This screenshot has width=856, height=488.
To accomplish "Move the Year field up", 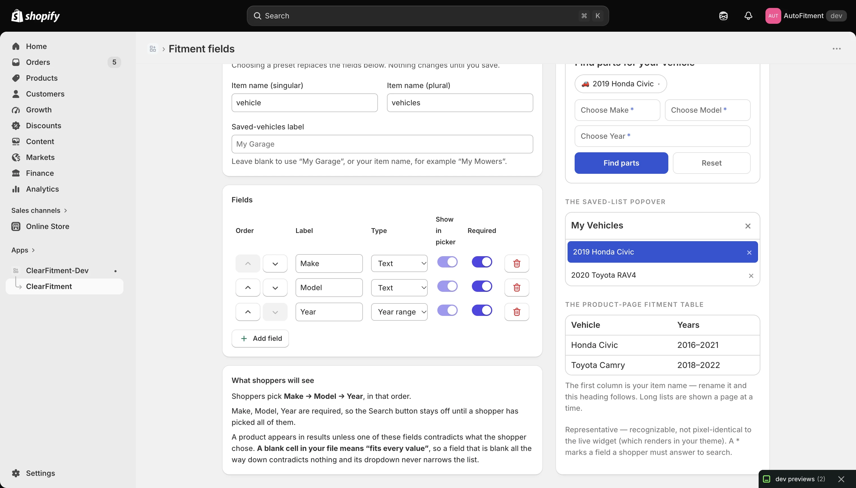I will pos(248,312).
